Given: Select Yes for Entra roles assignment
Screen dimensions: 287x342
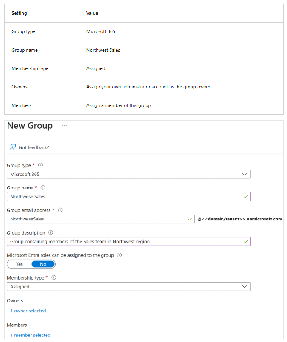Looking at the screenshot, I should coord(20,264).
